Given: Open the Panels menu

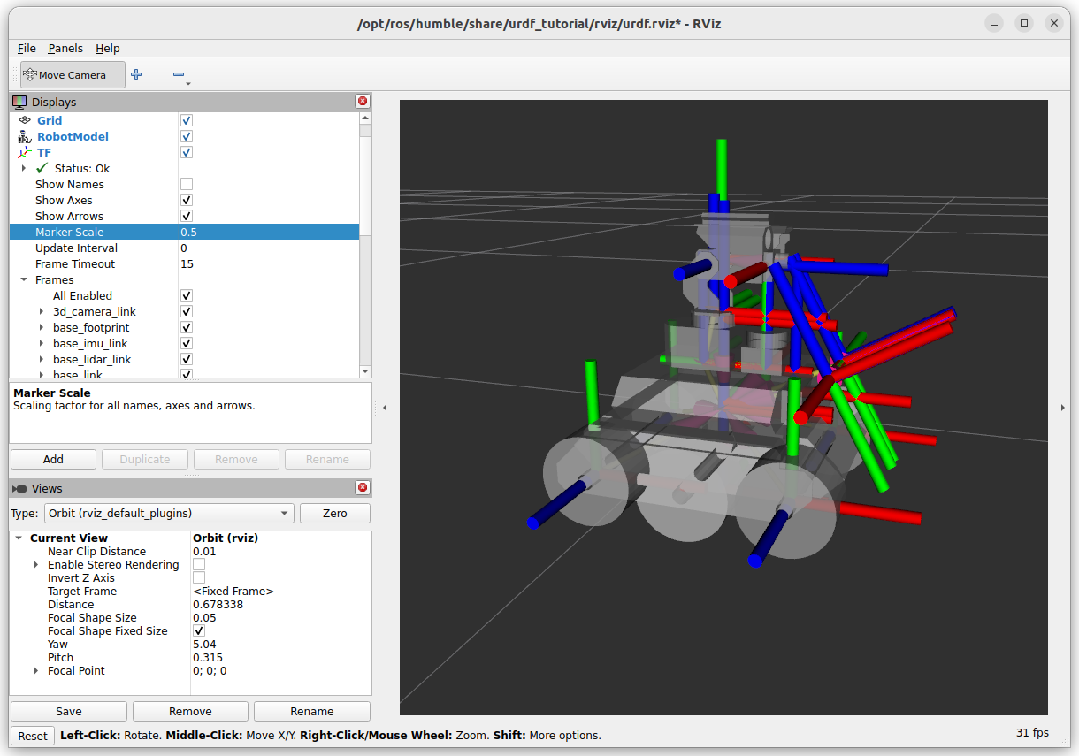Looking at the screenshot, I should pyautogui.click(x=65, y=49).
